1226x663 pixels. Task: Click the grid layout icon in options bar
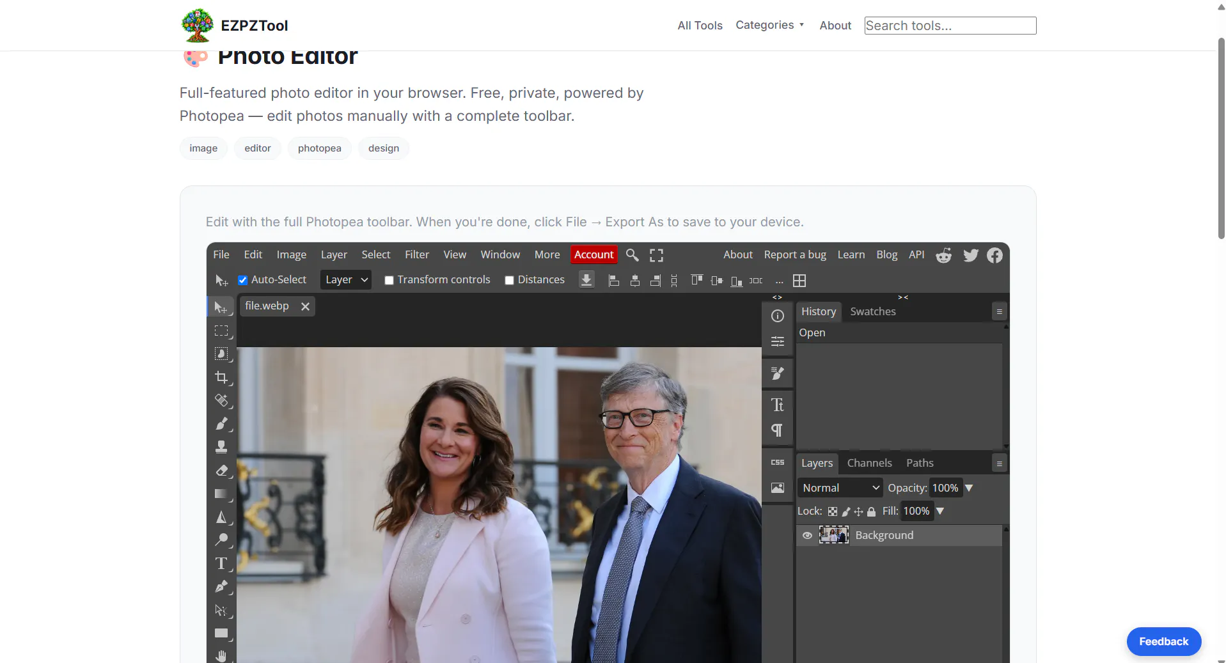(799, 281)
